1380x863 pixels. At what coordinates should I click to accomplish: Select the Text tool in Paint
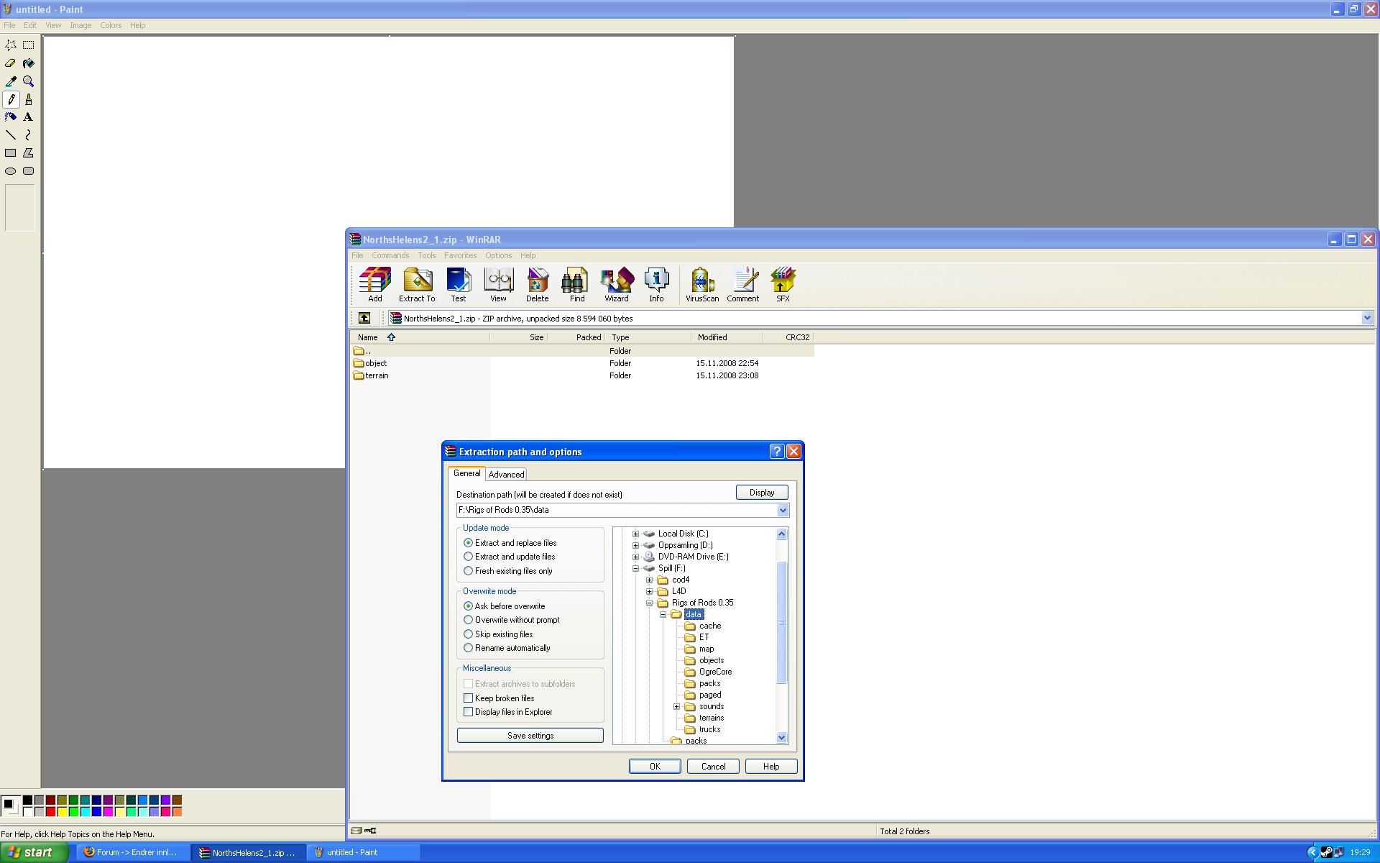tap(29, 117)
